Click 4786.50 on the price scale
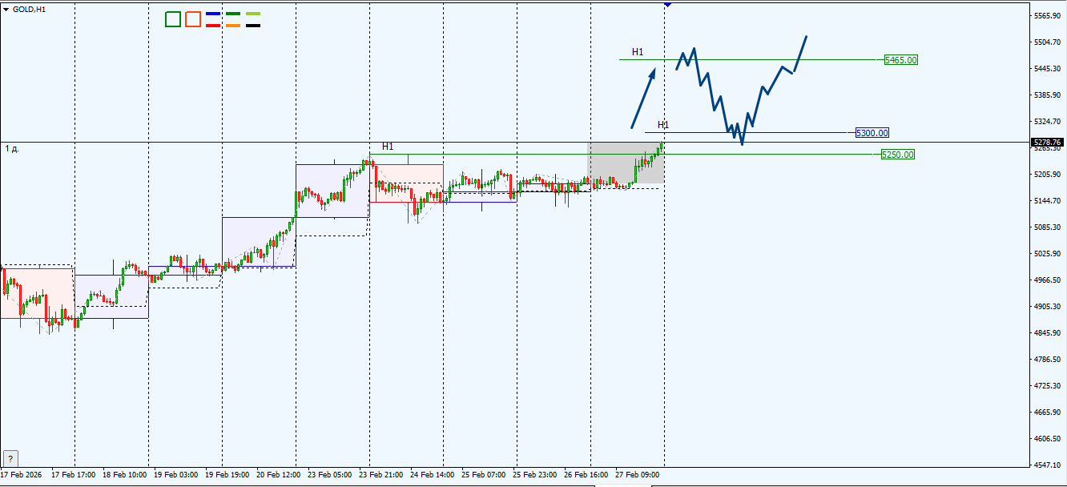1067x487 pixels. pos(1047,360)
